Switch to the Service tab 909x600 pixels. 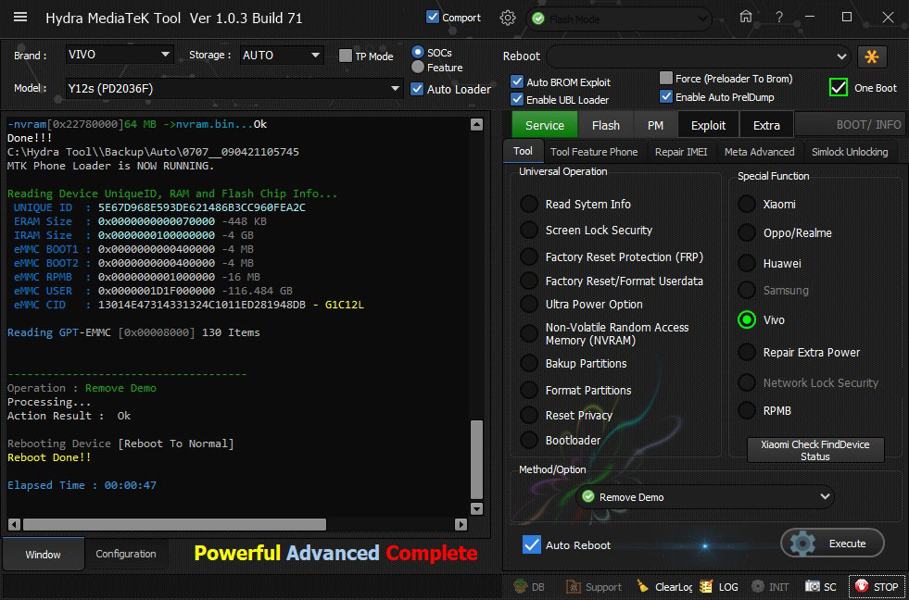click(x=544, y=125)
